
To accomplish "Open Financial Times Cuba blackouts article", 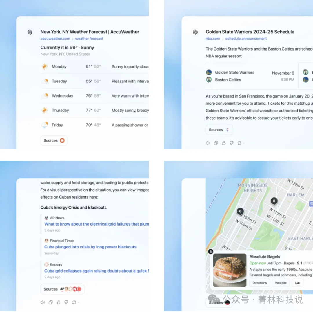I will [x=90, y=247].
